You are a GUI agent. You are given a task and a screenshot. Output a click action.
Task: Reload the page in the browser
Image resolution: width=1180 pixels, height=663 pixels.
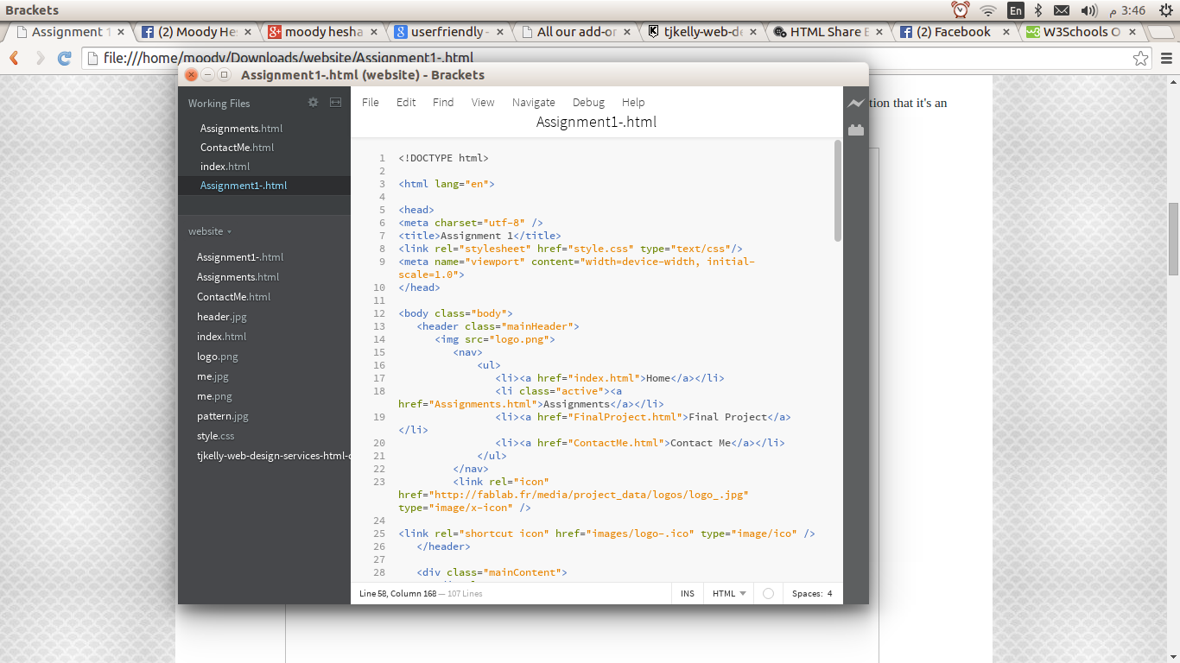pos(64,58)
